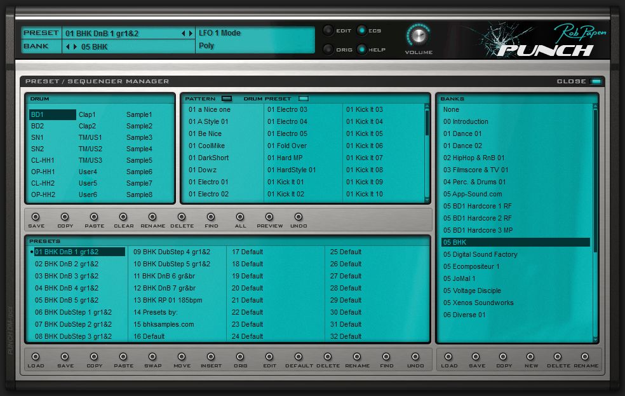Screen dimensions: 625x396
Task: Select preset 06 BHK DubStep 1 gr1&2
Action: pyautogui.click(x=73, y=312)
